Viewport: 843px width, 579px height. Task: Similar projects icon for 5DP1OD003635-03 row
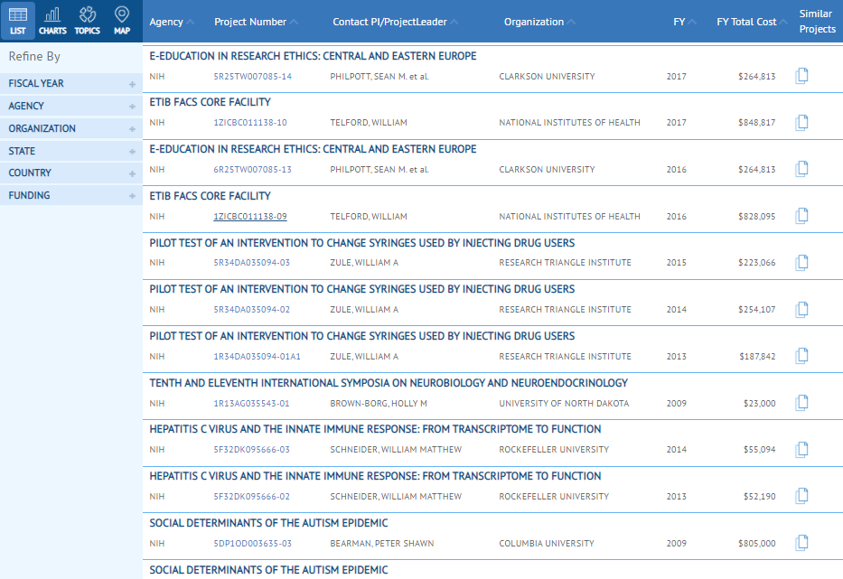point(801,543)
